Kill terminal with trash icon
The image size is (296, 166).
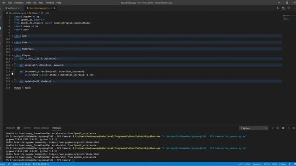click(283, 128)
